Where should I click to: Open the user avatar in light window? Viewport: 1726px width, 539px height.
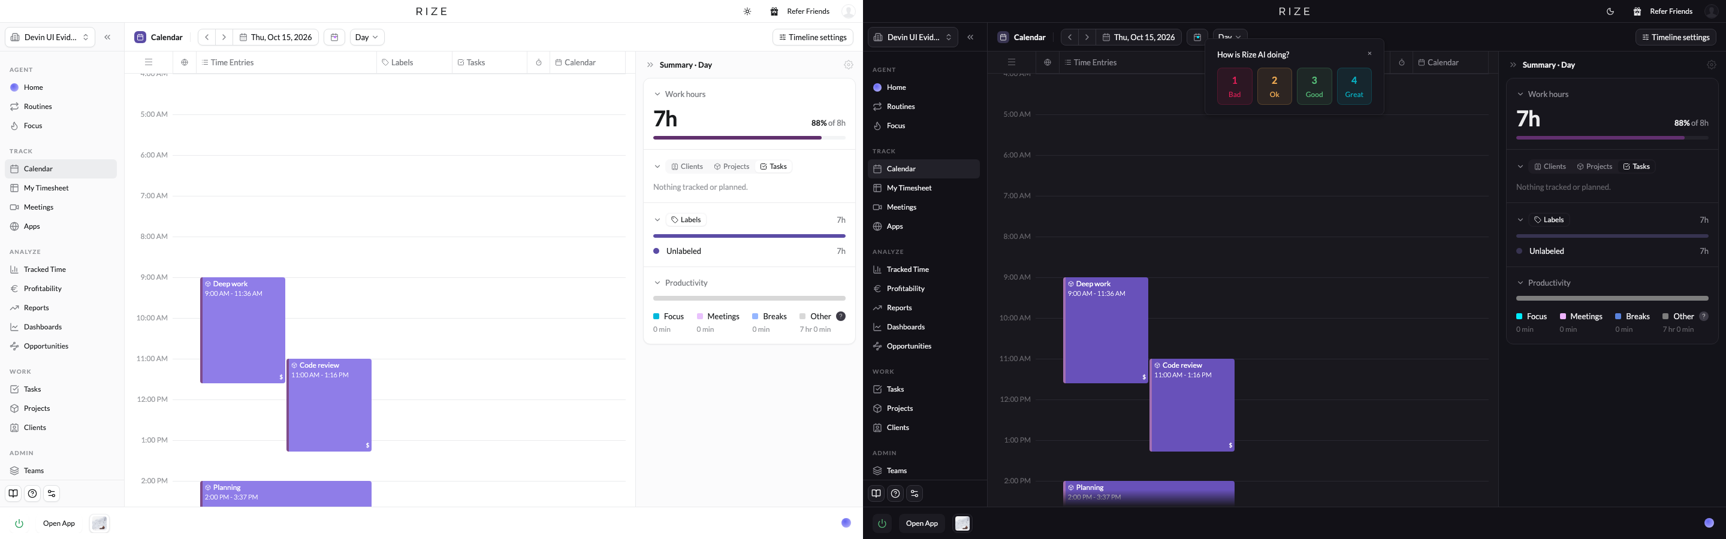point(848,11)
